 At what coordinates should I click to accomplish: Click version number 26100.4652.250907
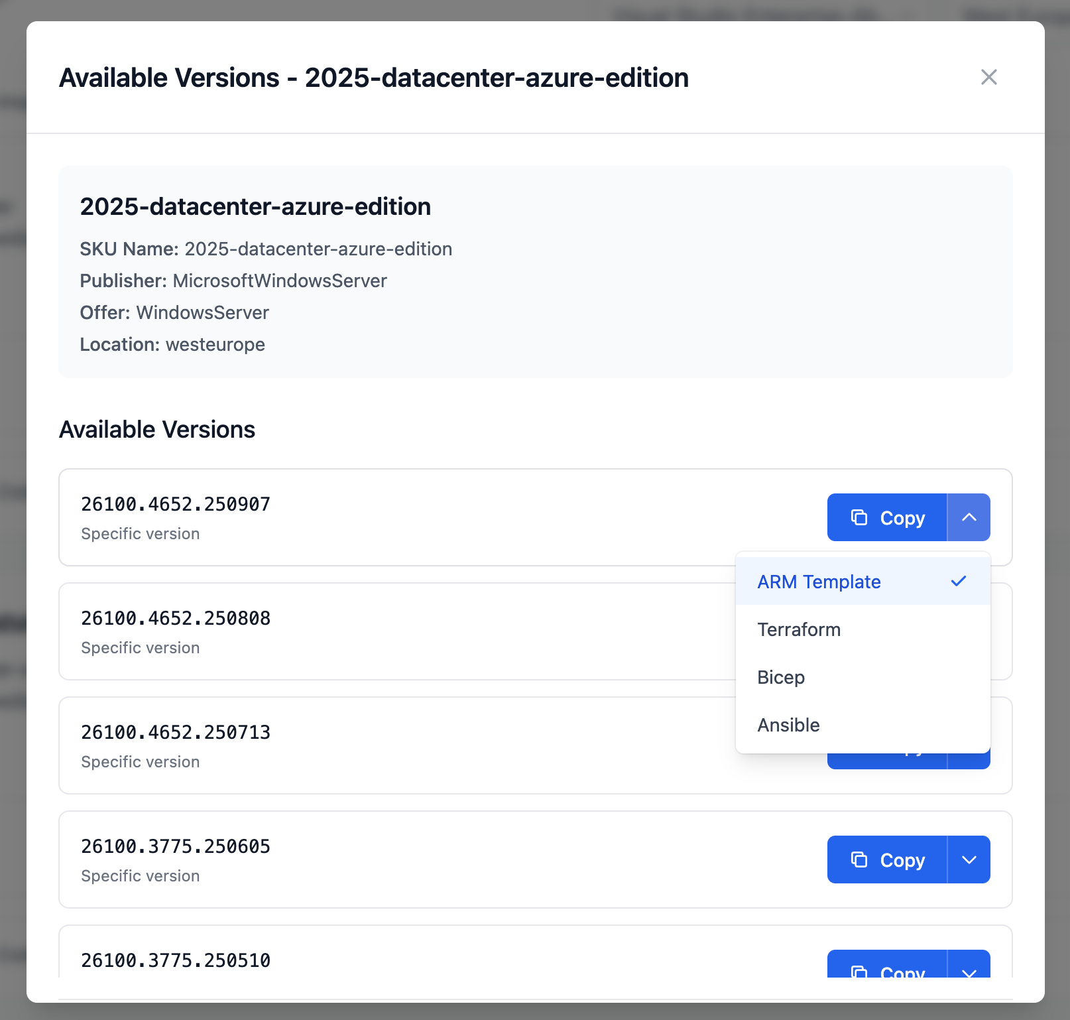[x=176, y=504]
